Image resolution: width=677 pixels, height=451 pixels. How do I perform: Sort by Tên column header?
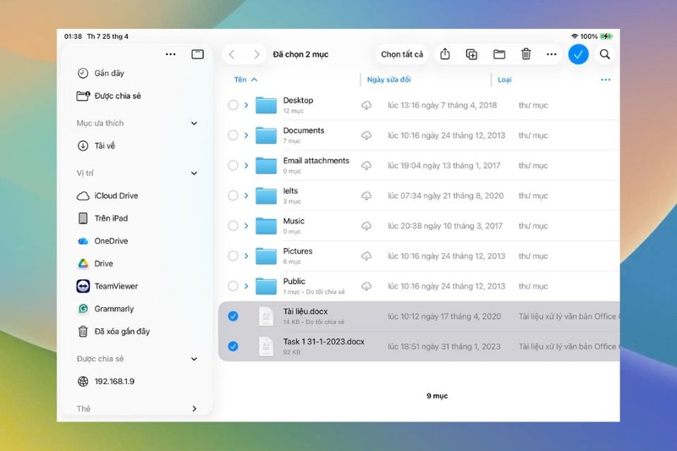coord(245,80)
